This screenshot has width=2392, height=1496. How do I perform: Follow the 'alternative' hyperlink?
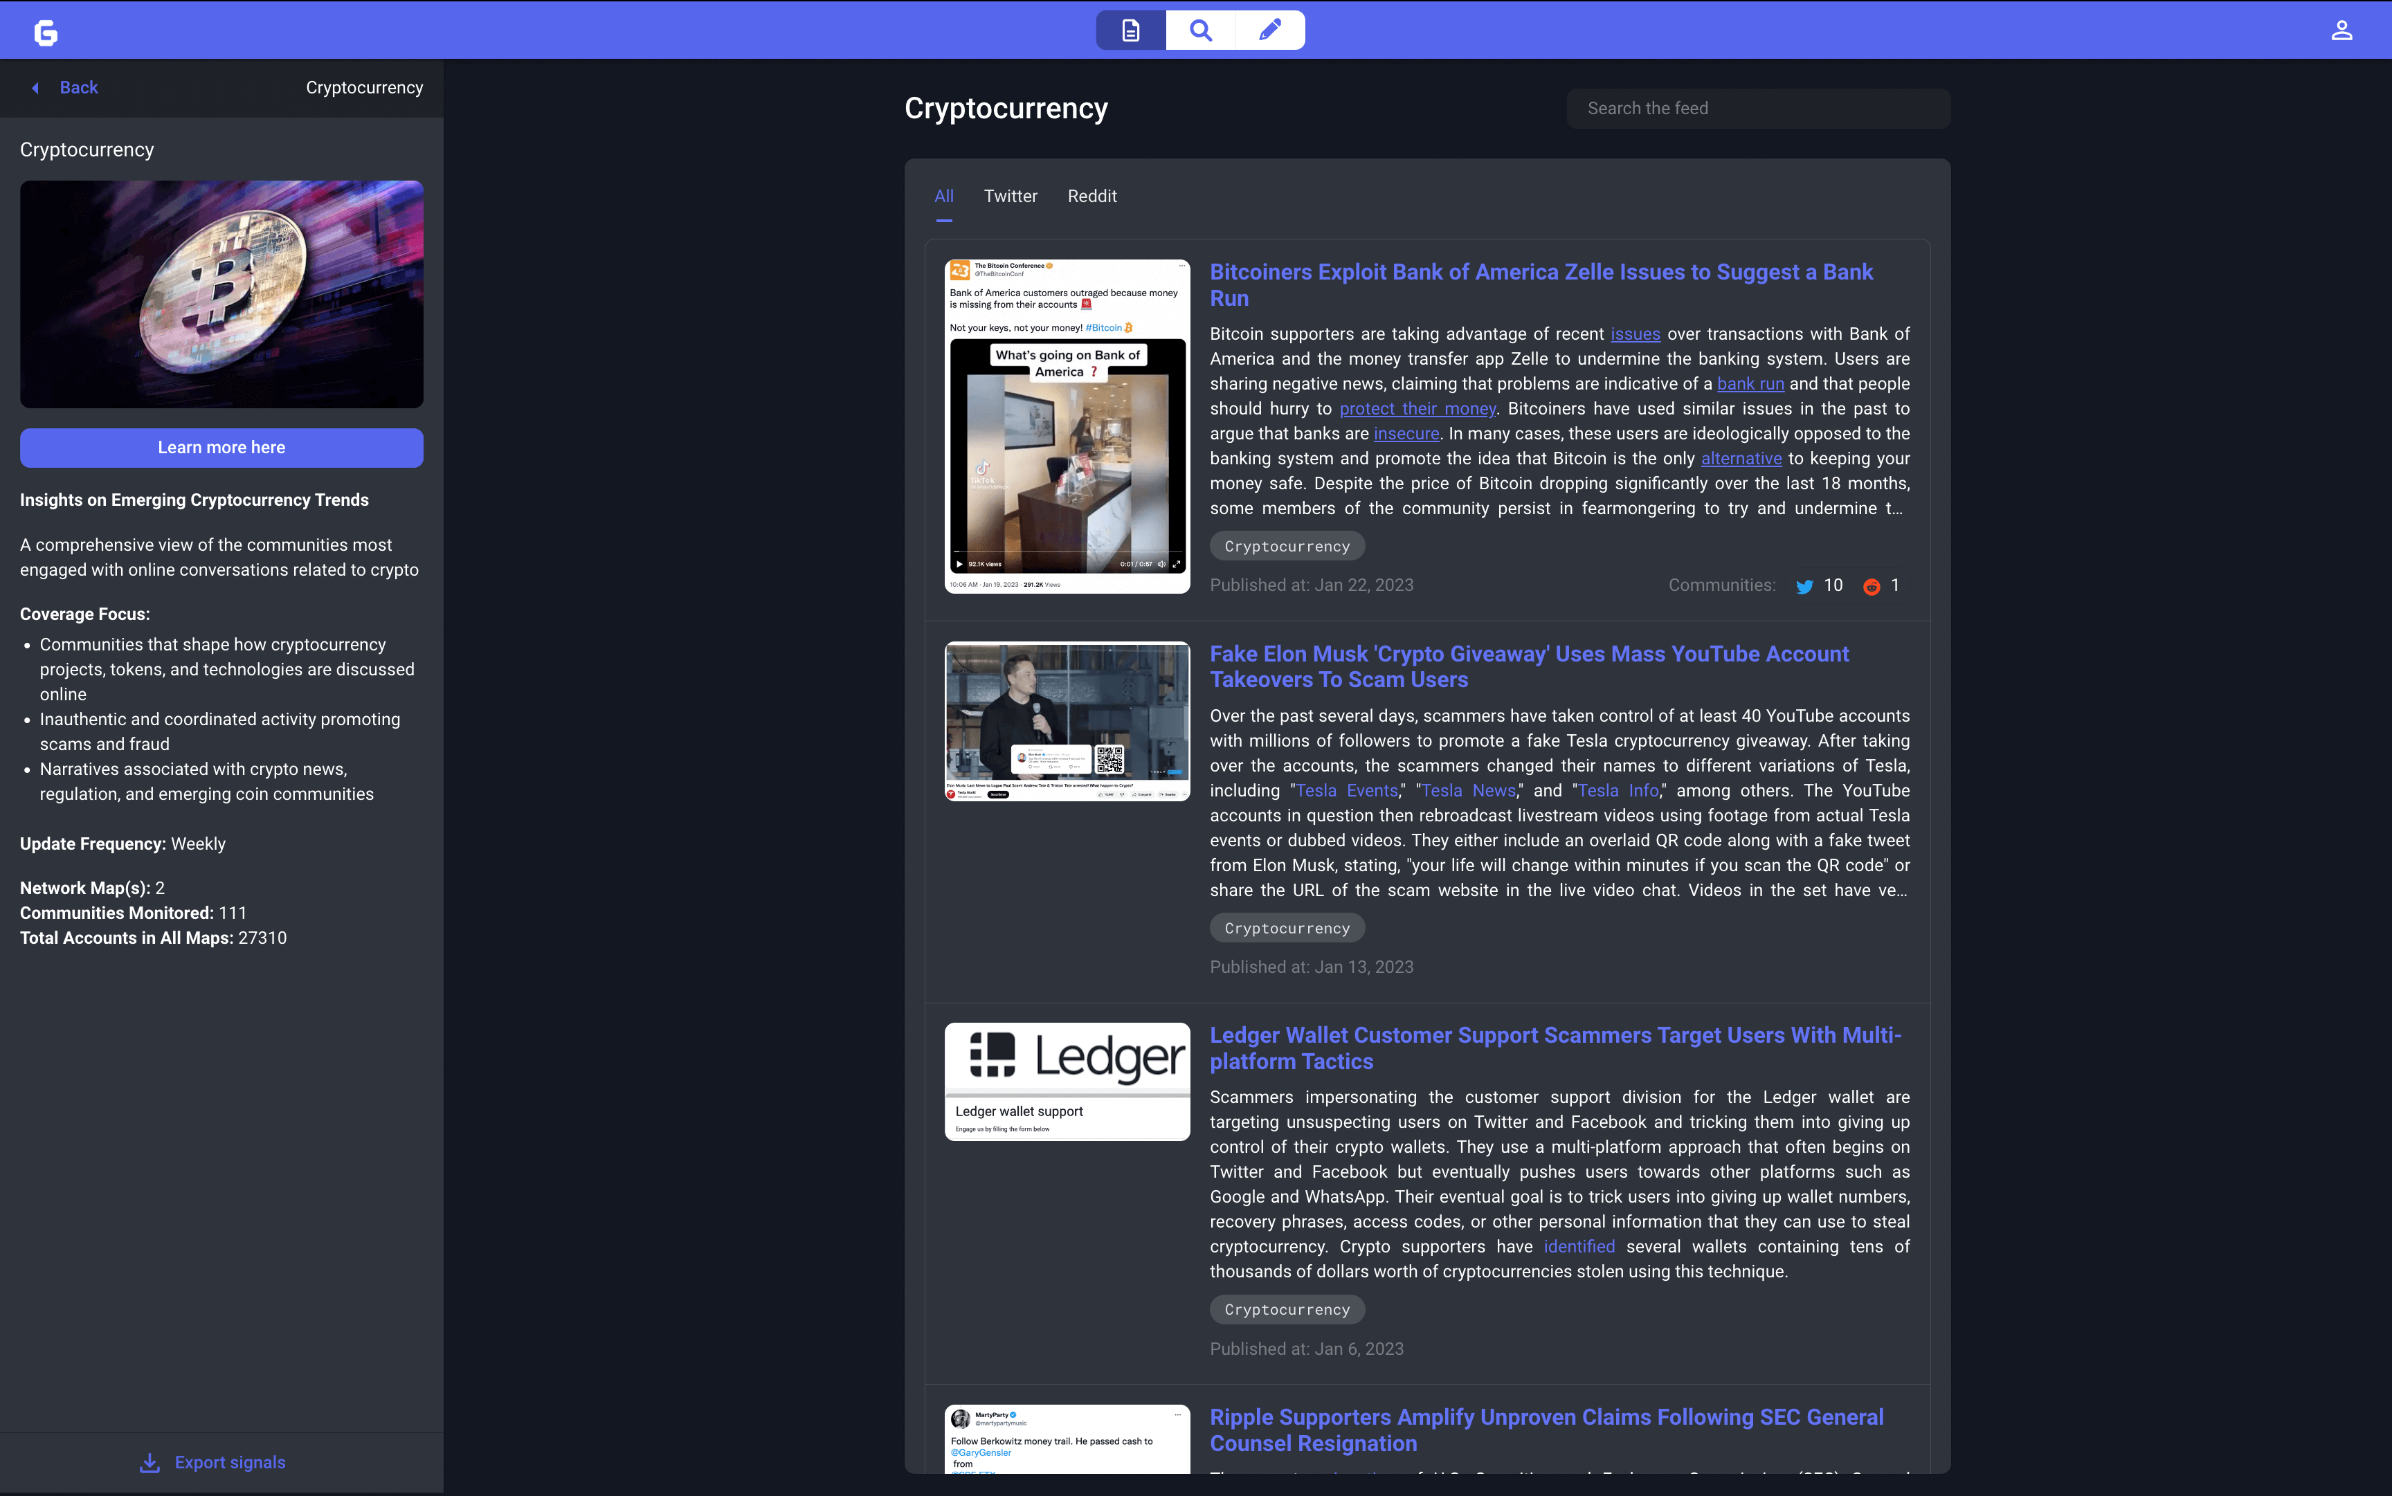pyautogui.click(x=1741, y=458)
